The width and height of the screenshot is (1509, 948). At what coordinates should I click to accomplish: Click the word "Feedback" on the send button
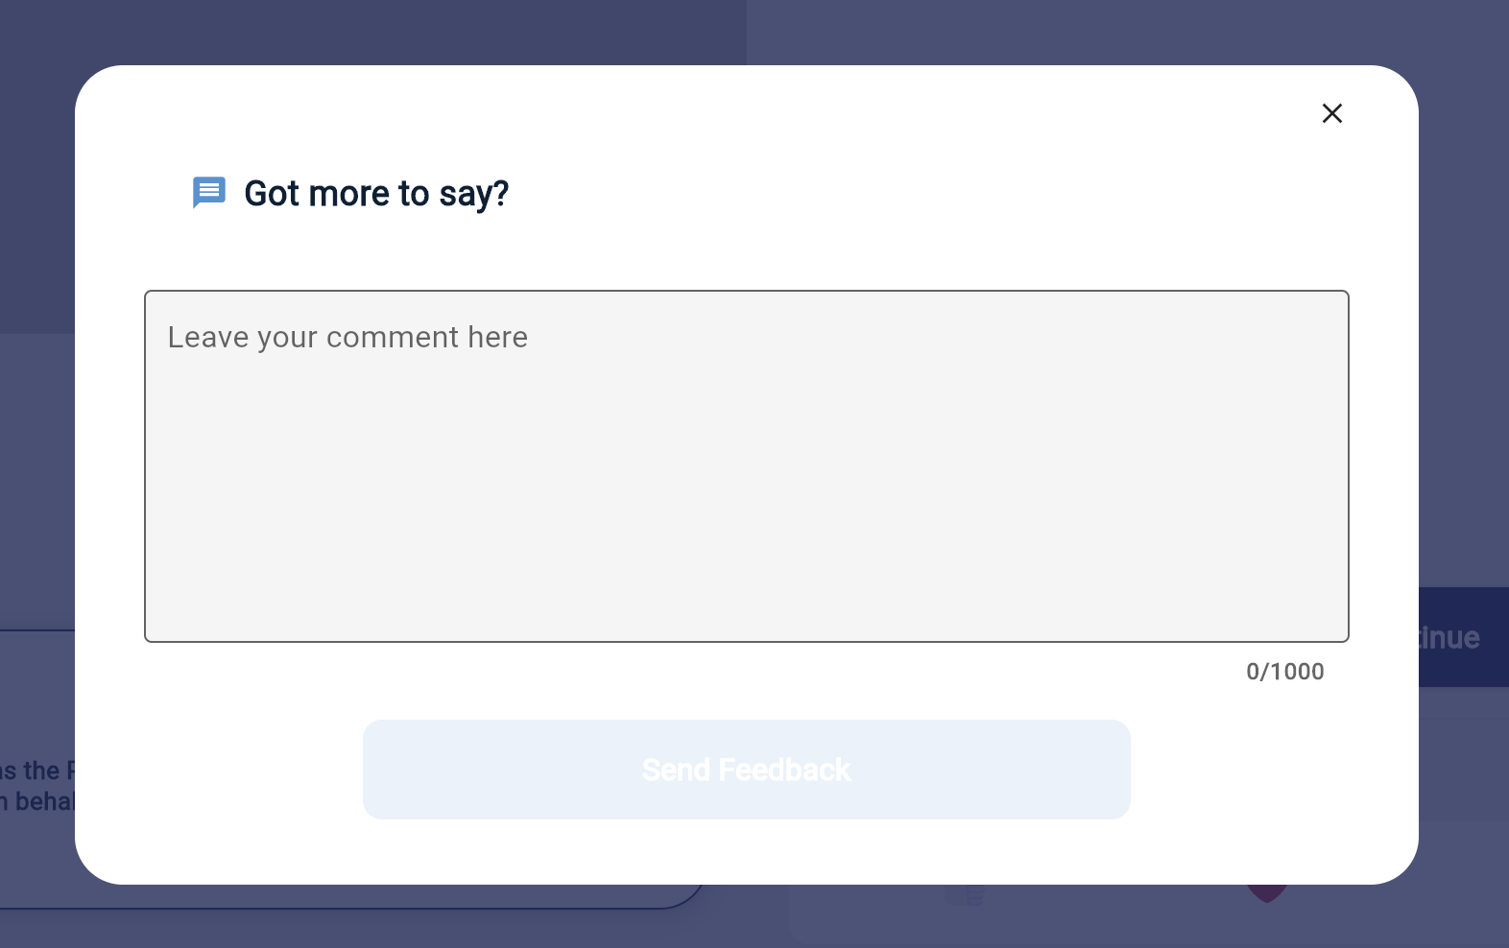784,770
